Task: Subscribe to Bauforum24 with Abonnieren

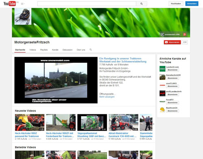Action: [173, 111]
